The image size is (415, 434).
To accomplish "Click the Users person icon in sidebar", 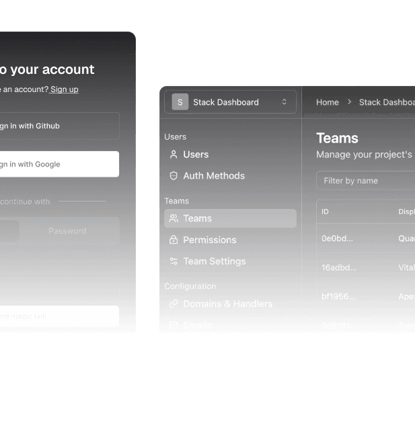I will [x=174, y=155].
